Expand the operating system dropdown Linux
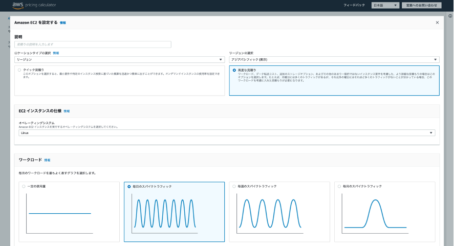 pyautogui.click(x=227, y=133)
